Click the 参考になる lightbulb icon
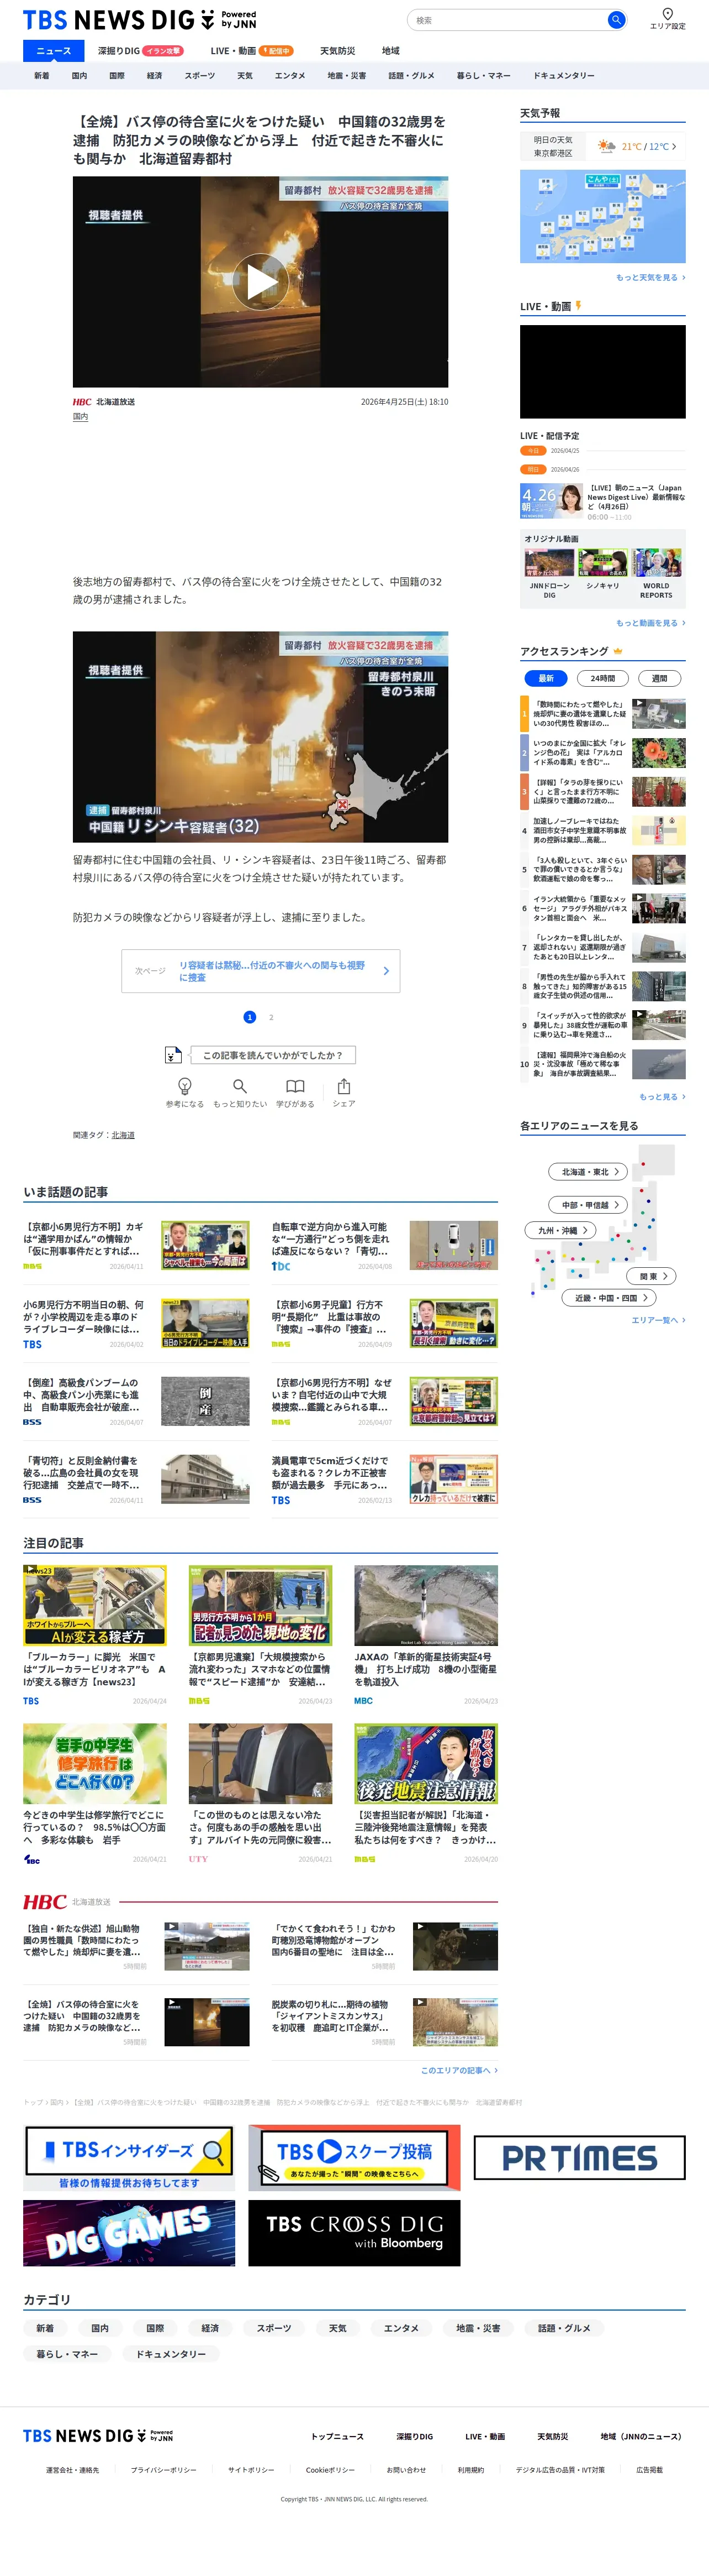709x2576 pixels. [185, 1086]
